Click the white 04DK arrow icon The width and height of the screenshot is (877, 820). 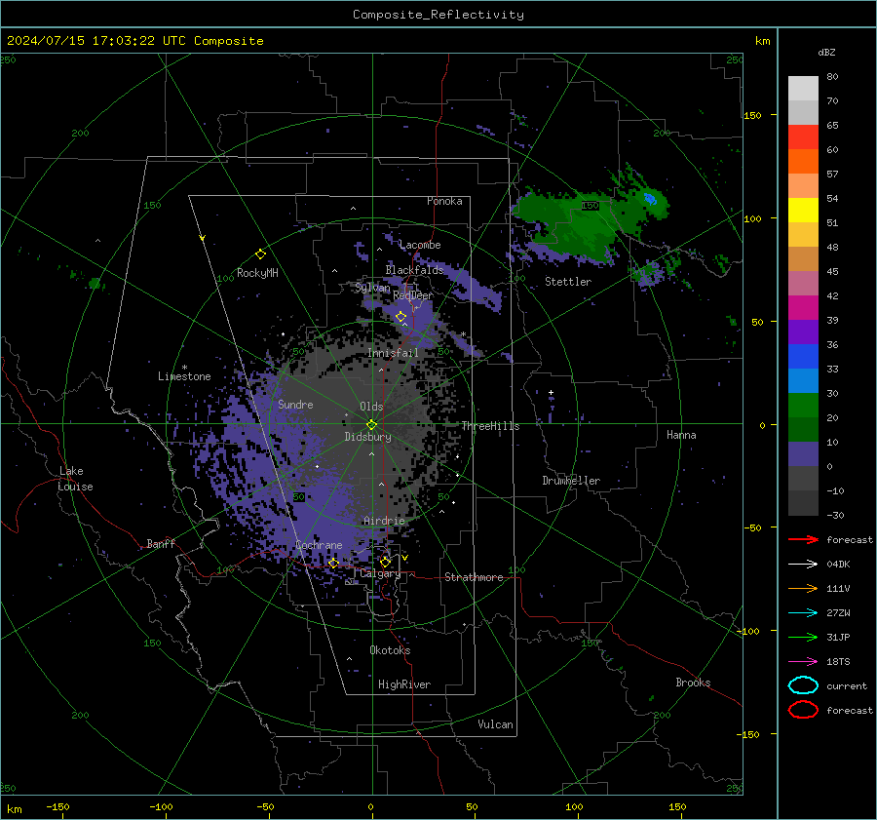(x=803, y=564)
